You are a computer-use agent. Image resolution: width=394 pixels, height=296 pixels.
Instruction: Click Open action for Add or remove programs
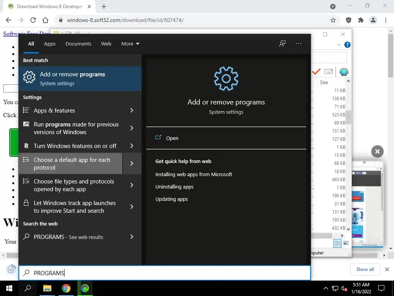pos(226,138)
